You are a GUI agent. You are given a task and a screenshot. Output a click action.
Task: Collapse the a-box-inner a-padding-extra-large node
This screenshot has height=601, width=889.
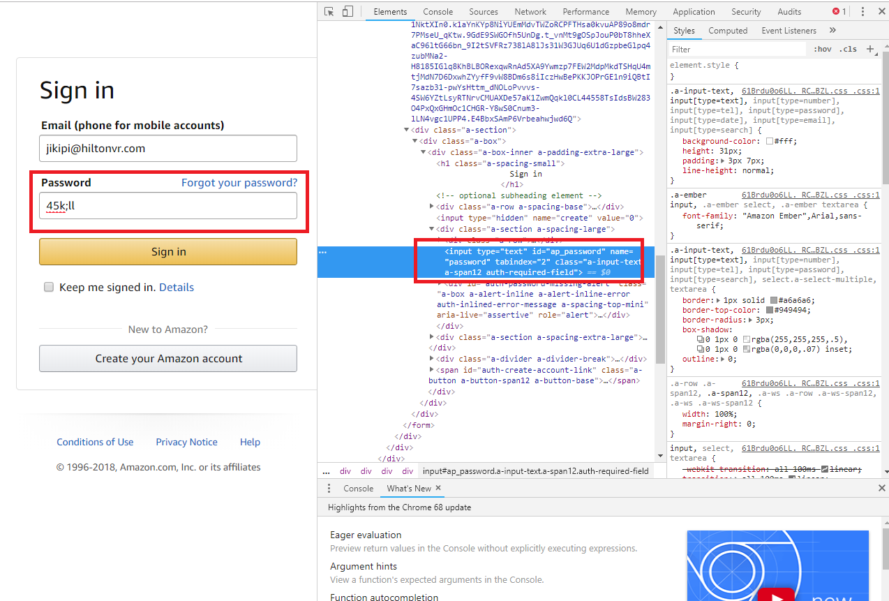click(x=424, y=152)
